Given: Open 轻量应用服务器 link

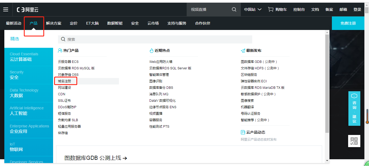Looking at the screenshot, I should [x=69, y=126].
